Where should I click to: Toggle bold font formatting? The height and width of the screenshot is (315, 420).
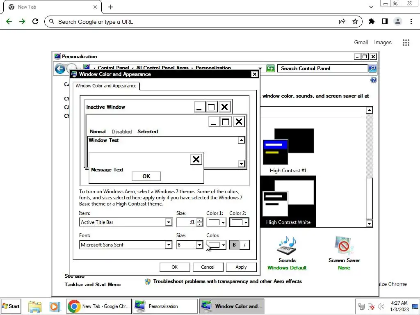(x=234, y=244)
